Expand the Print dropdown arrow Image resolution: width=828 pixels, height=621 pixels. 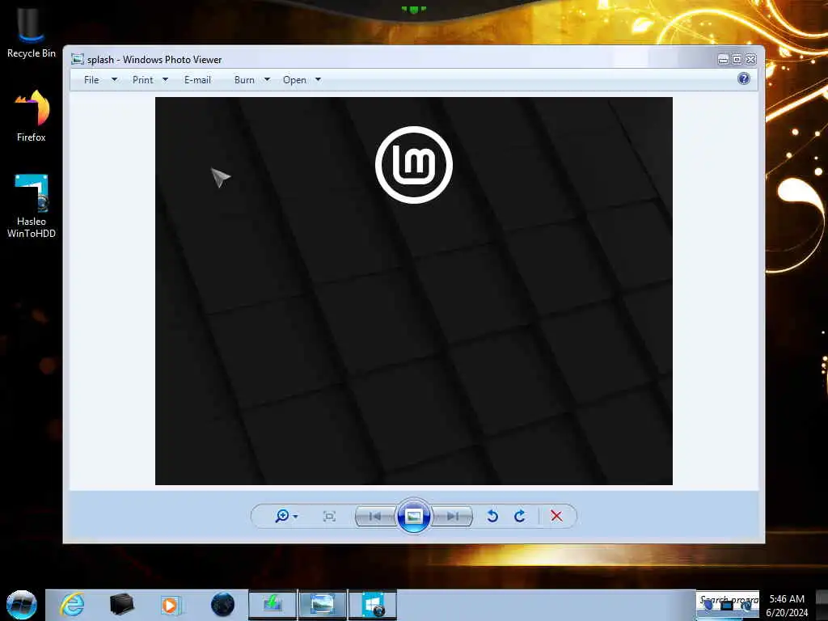point(165,80)
